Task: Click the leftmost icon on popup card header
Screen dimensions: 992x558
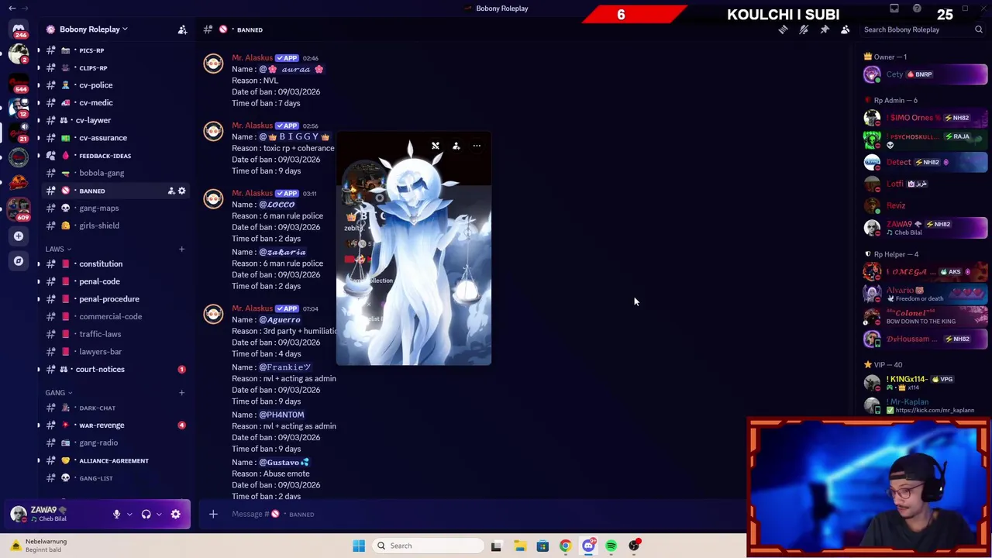Action: (436, 146)
